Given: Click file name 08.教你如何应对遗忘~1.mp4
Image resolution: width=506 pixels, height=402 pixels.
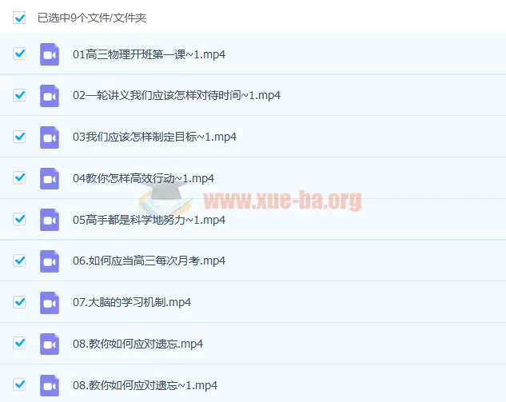Looking at the screenshot, I should click(145, 385).
